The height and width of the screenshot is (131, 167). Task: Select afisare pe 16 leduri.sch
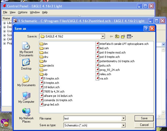coord(56,96)
